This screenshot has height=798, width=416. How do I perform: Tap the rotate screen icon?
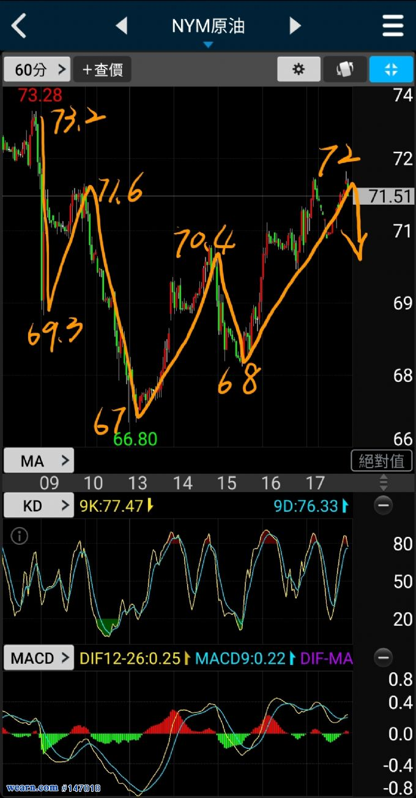point(345,69)
